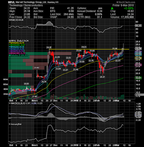The height and width of the screenshot is (147, 144).
Task: Click the 24.21 price annotation
Action: pyautogui.click(x=84, y=47)
